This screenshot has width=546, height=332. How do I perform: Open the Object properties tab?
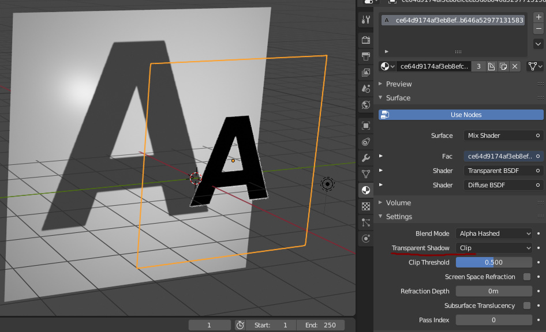click(x=365, y=125)
